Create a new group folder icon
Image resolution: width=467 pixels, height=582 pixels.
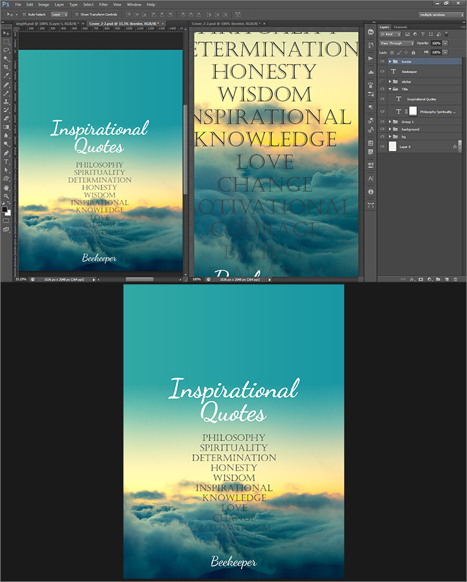coord(438,279)
